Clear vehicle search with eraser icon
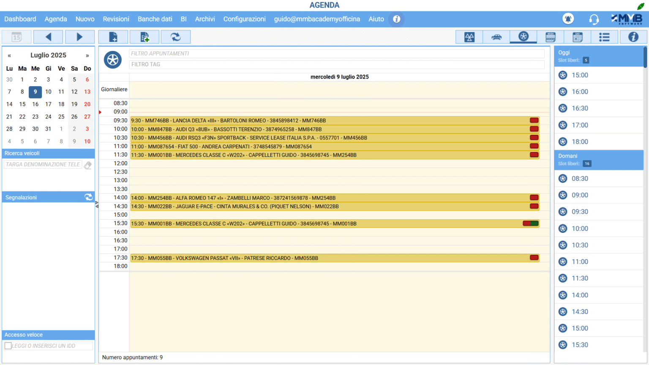 (x=88, y=165)
